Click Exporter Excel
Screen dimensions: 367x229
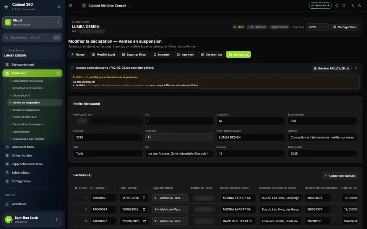(134, 55)
